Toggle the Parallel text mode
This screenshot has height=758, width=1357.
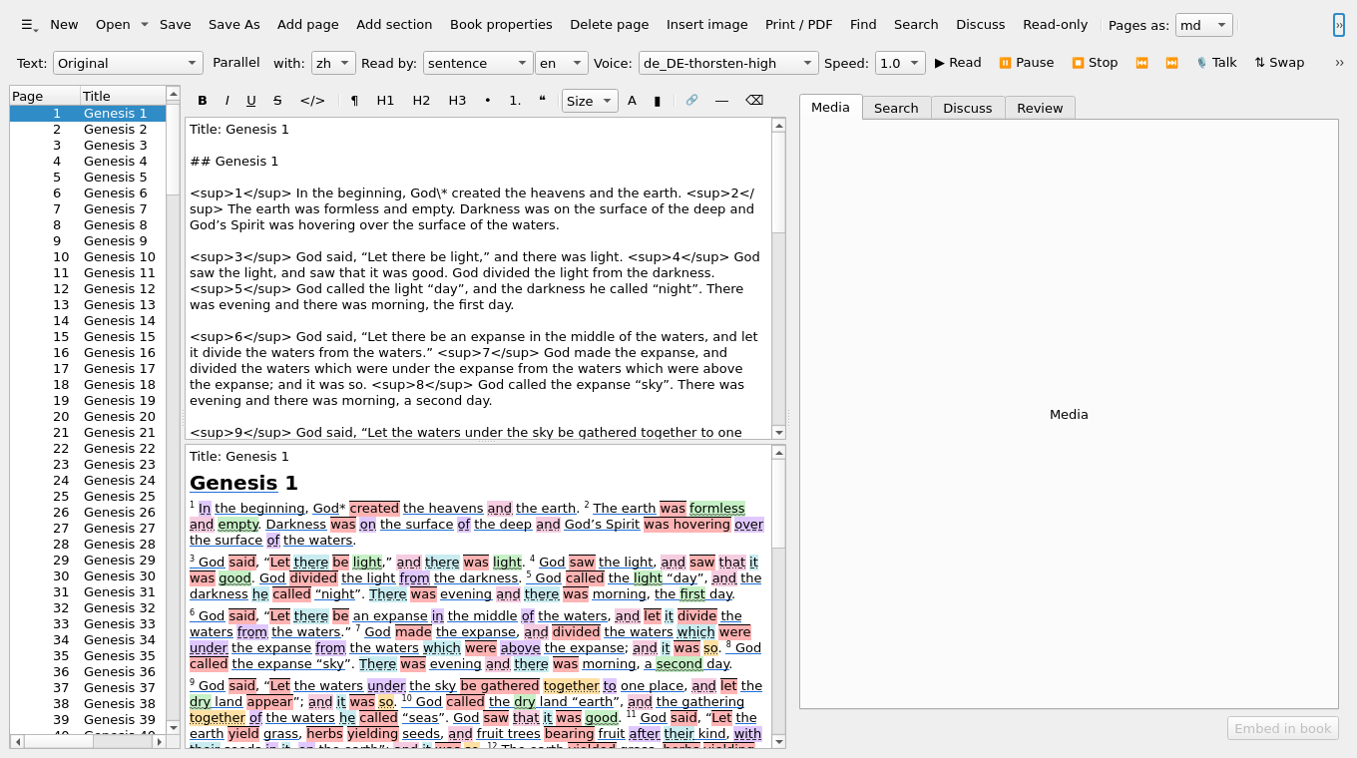235,63
